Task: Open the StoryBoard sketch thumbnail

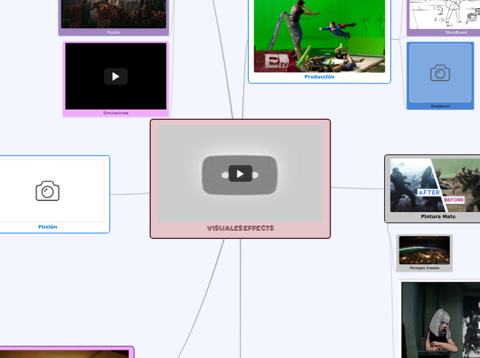Action: 444,13
